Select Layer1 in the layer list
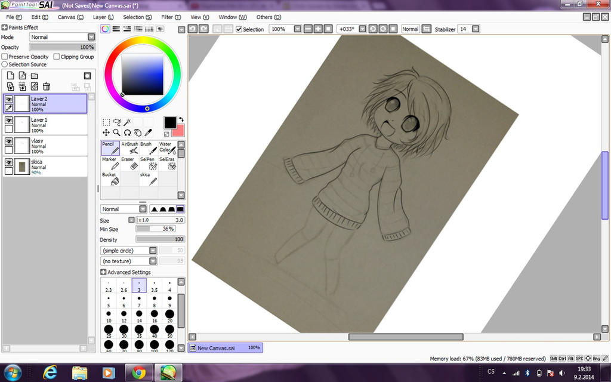Screen dimensions: 611x382 [x=45, y=125]
